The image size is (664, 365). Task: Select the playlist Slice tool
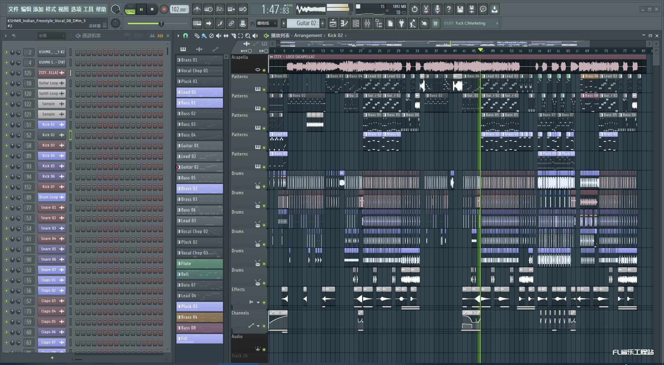(x=233, y=36)
